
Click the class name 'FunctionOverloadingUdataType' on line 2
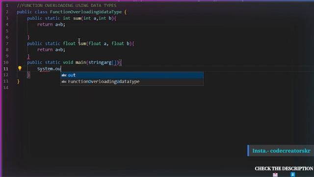point(86,12)
